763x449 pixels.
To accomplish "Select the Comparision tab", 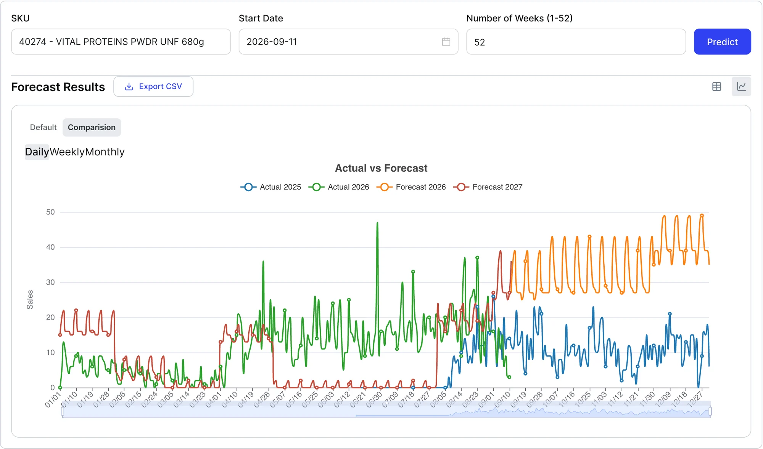I will [92, 127].
